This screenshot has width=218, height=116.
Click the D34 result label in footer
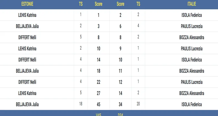tap(120, 115)
